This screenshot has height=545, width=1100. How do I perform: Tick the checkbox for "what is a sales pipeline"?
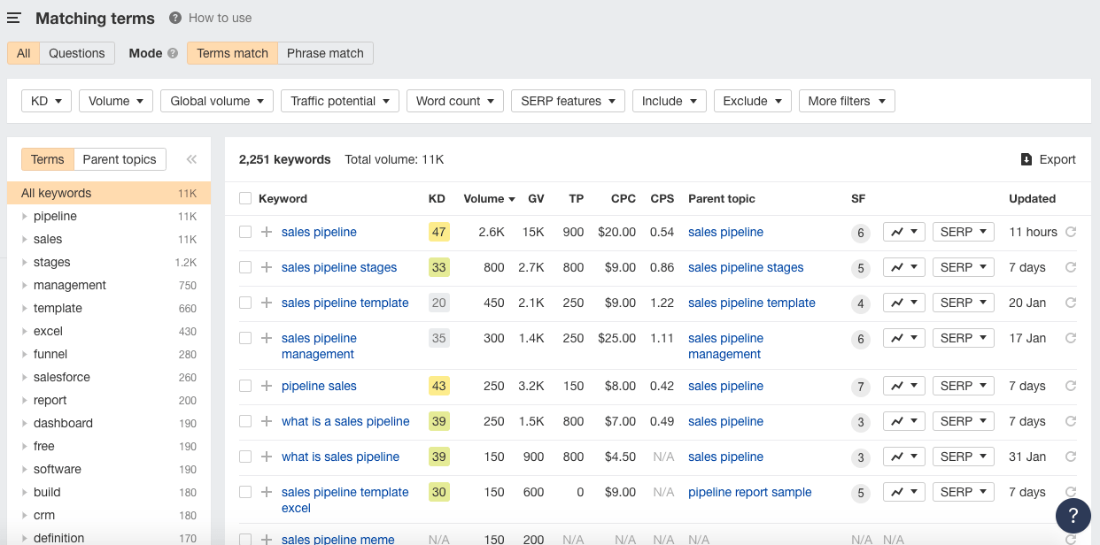[x=245, y=421]
